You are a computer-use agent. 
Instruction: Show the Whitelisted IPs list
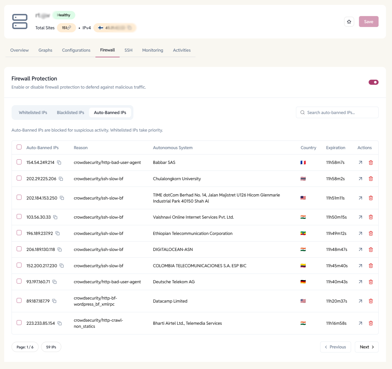[33, 112]
